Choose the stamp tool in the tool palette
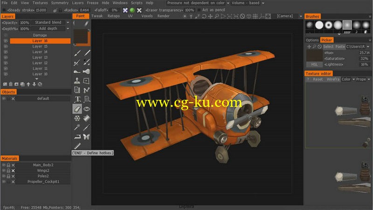 77,81
